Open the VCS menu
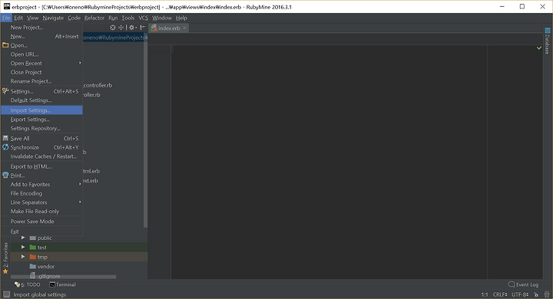553x299 pixels. pos(143,18)
